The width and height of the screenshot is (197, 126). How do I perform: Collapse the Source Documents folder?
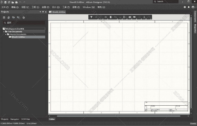(6, 34)
